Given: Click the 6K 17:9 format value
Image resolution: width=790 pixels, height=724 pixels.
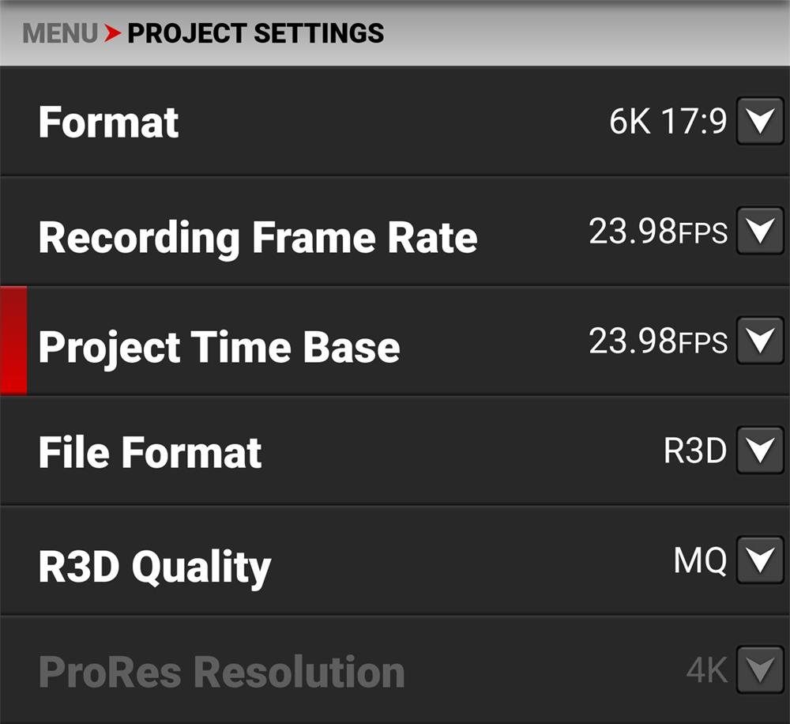Looking at the screenshot, I should [668, 122].
